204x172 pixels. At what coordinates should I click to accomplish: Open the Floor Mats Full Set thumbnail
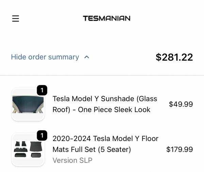point(28,150)
